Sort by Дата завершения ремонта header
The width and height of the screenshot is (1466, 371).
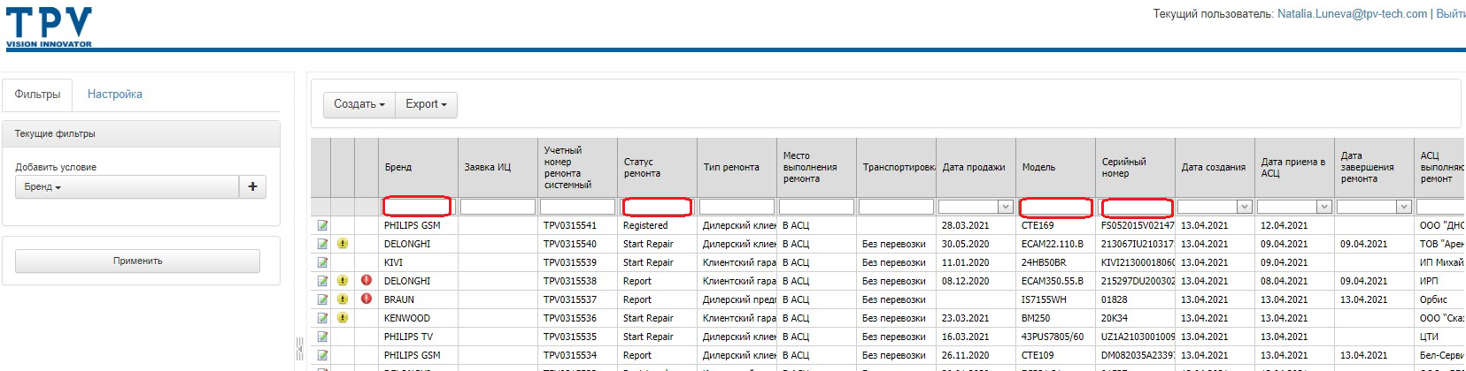tap(1374, 167)
